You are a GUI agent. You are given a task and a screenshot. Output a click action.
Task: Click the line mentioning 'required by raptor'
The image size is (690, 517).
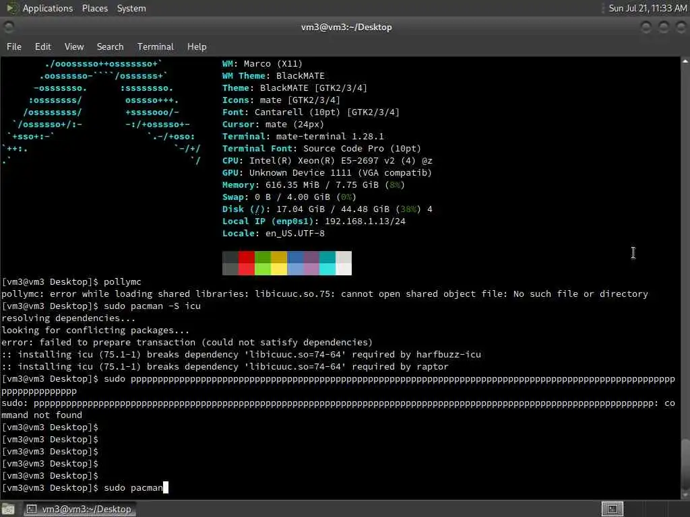pos(225,367)
